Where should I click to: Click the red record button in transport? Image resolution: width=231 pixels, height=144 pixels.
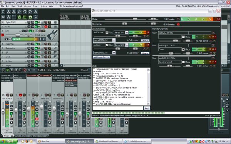[x=25, y=70]
